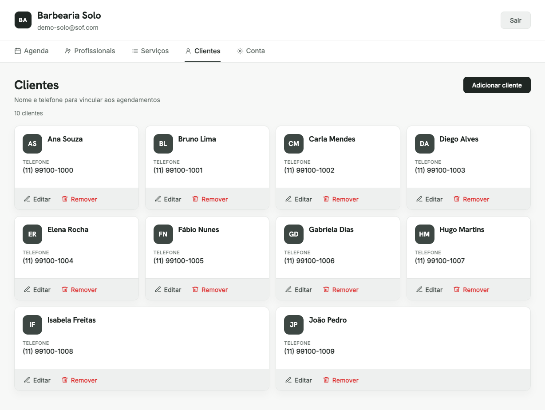Click the trash icon on Carla Mendes's card
Viewport: 545px width, 410px height.
point(326,199)
